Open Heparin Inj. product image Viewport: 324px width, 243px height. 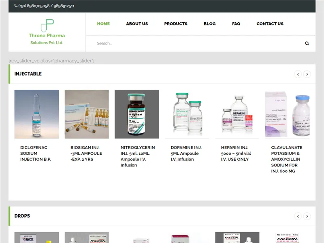point(237,114)
